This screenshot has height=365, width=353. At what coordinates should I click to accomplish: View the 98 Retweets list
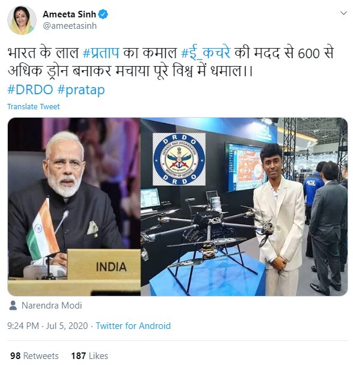(34, 356)
